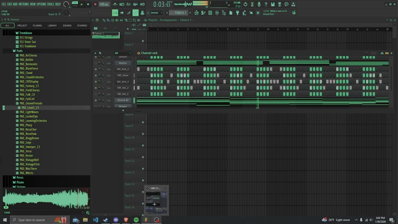Screen dimensions: 398x224
Task: Select PAD_Lean5_C3 sample in browser
Action: [x=30, y=108]
